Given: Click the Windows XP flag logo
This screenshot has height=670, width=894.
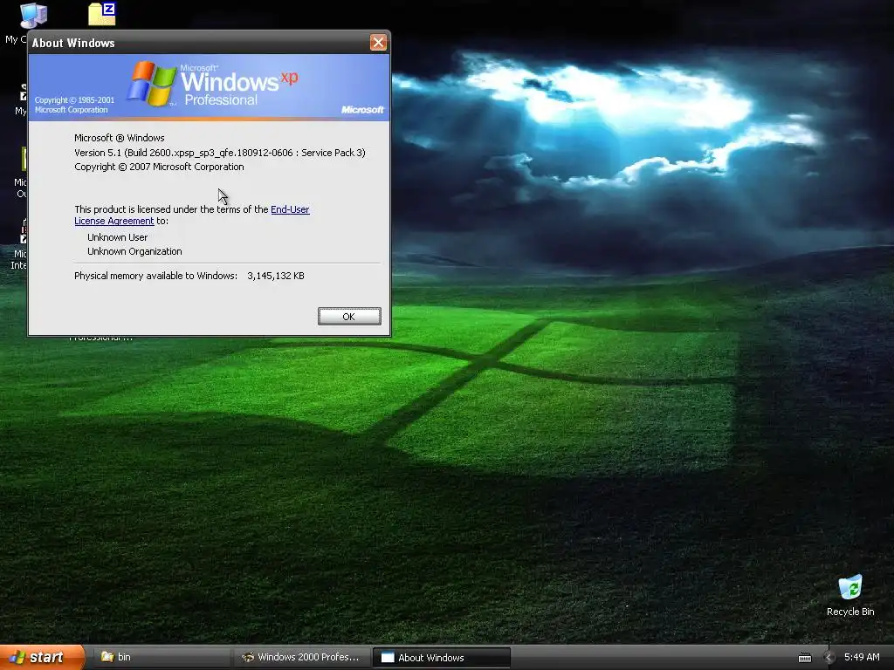Looking at the screenshot, I should click(151, 83).
